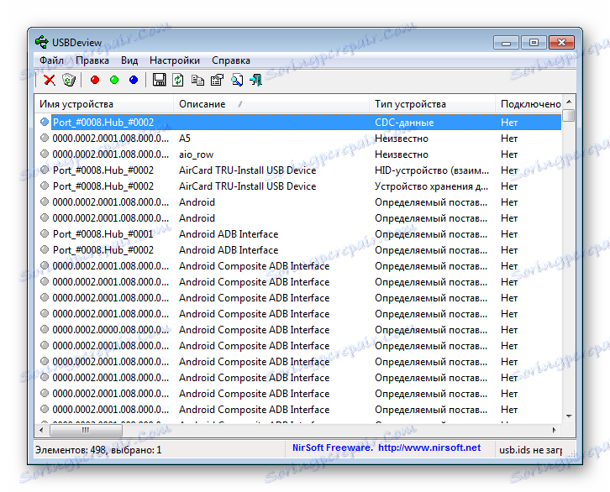This screenshot has width=610, height=492.
Task: Select the aio_row device description
Action: click(x=196, y=154)
